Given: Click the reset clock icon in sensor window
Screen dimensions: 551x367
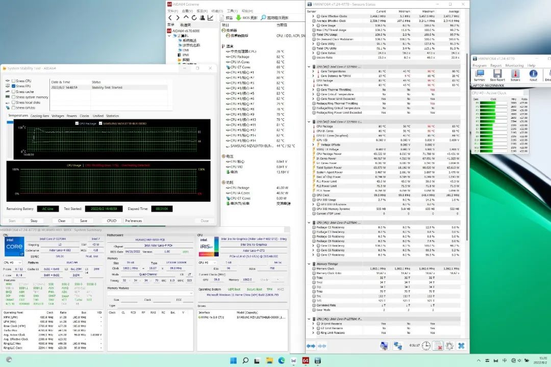Looking at the screenshot, I should pyautogui.click(x=425, y=346).
